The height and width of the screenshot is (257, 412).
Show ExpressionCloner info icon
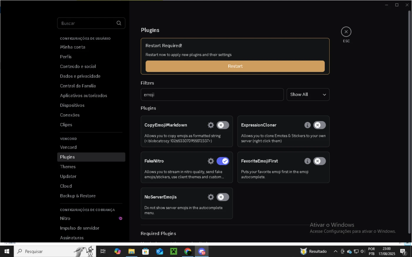308,125
